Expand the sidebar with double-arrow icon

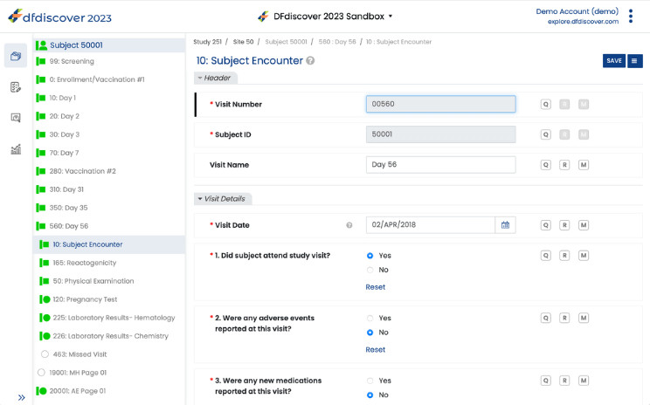(22, 397)
